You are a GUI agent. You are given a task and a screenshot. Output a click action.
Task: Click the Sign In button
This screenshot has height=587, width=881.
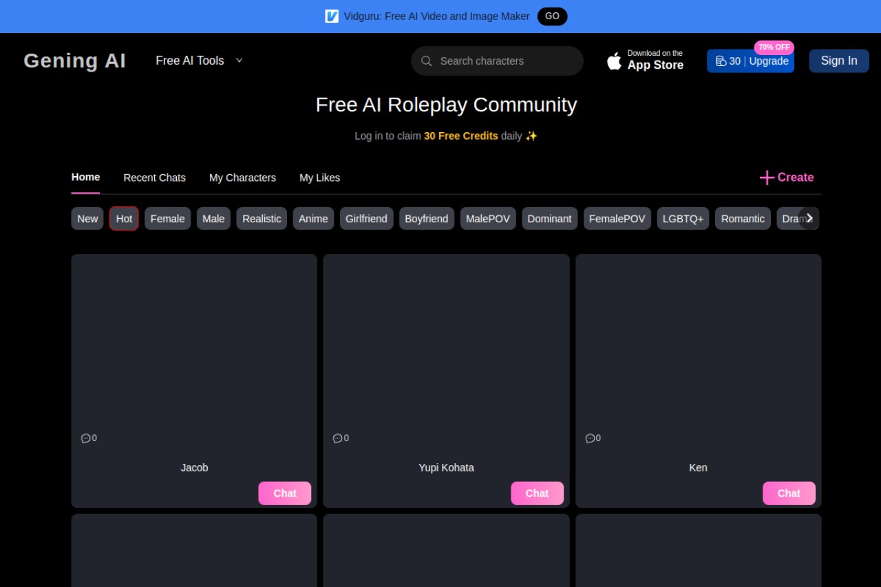click(839, 61)
